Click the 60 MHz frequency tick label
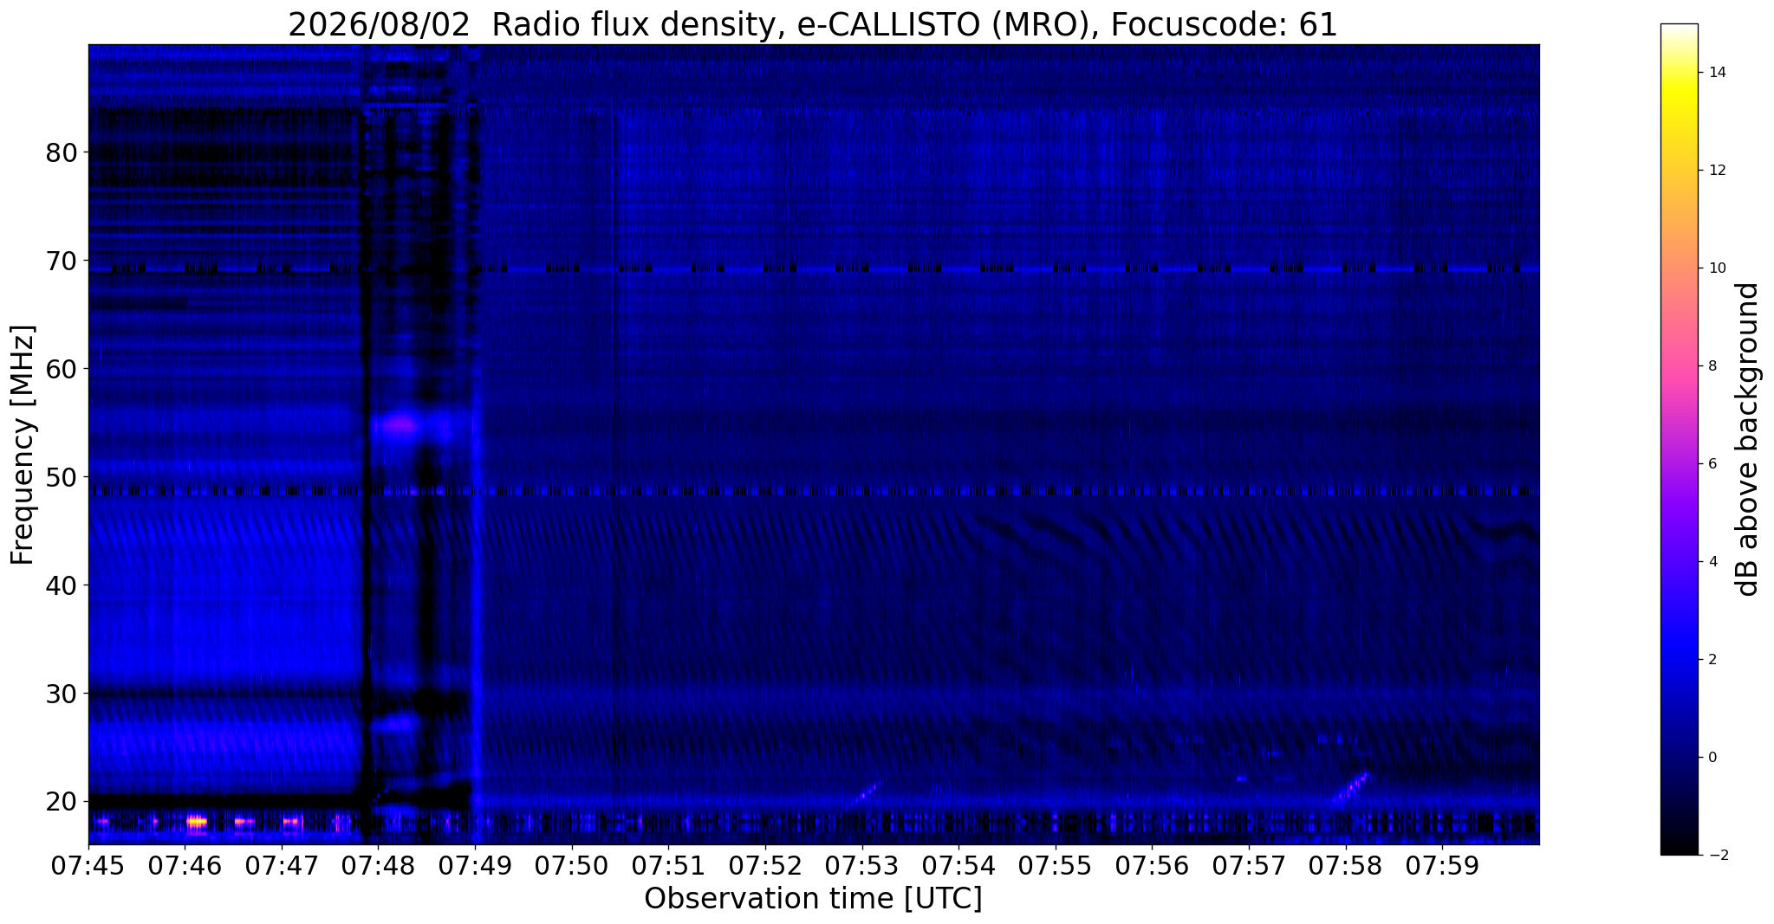 tap(62, 369)
